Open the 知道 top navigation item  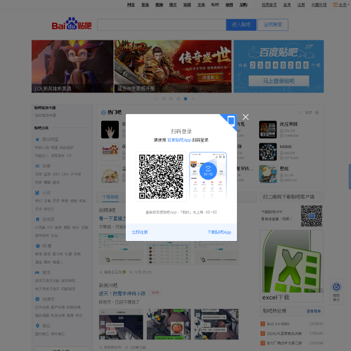tap(187, 4)
